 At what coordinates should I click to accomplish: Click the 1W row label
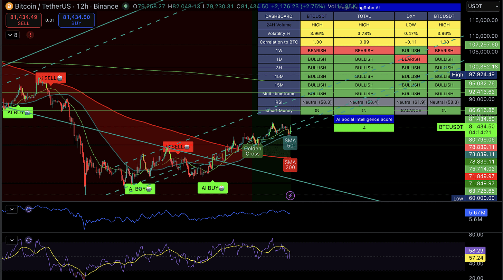279,50
